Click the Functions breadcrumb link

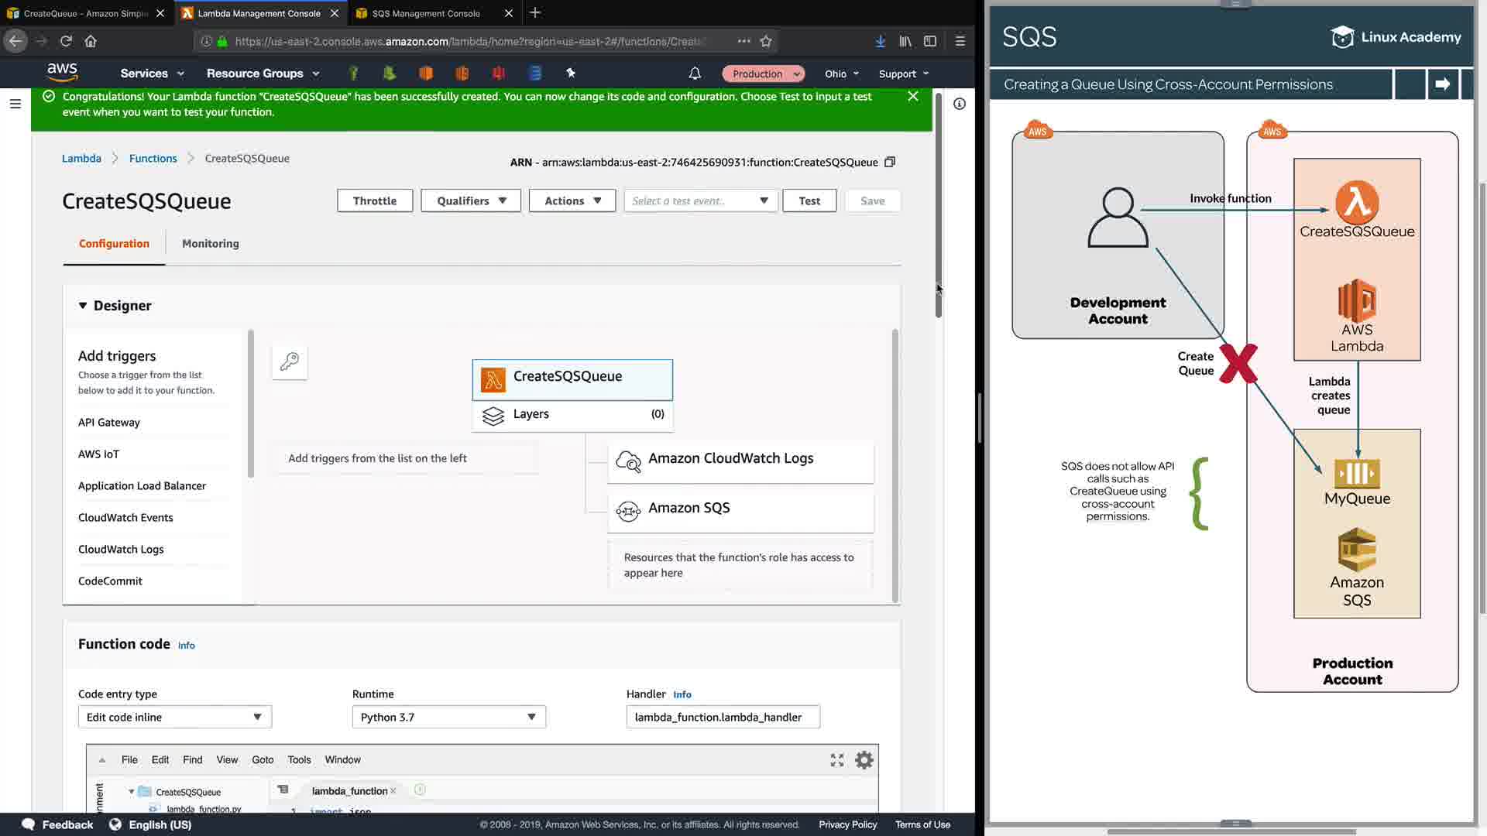point(153,158)
